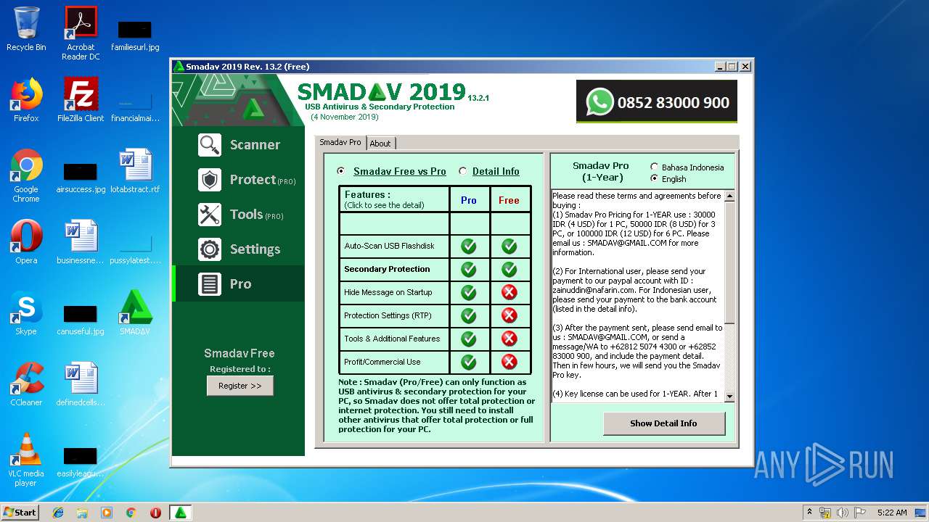Click Show Detail Info button
This screenshot has height=522, width=929.
coord(663,423)
